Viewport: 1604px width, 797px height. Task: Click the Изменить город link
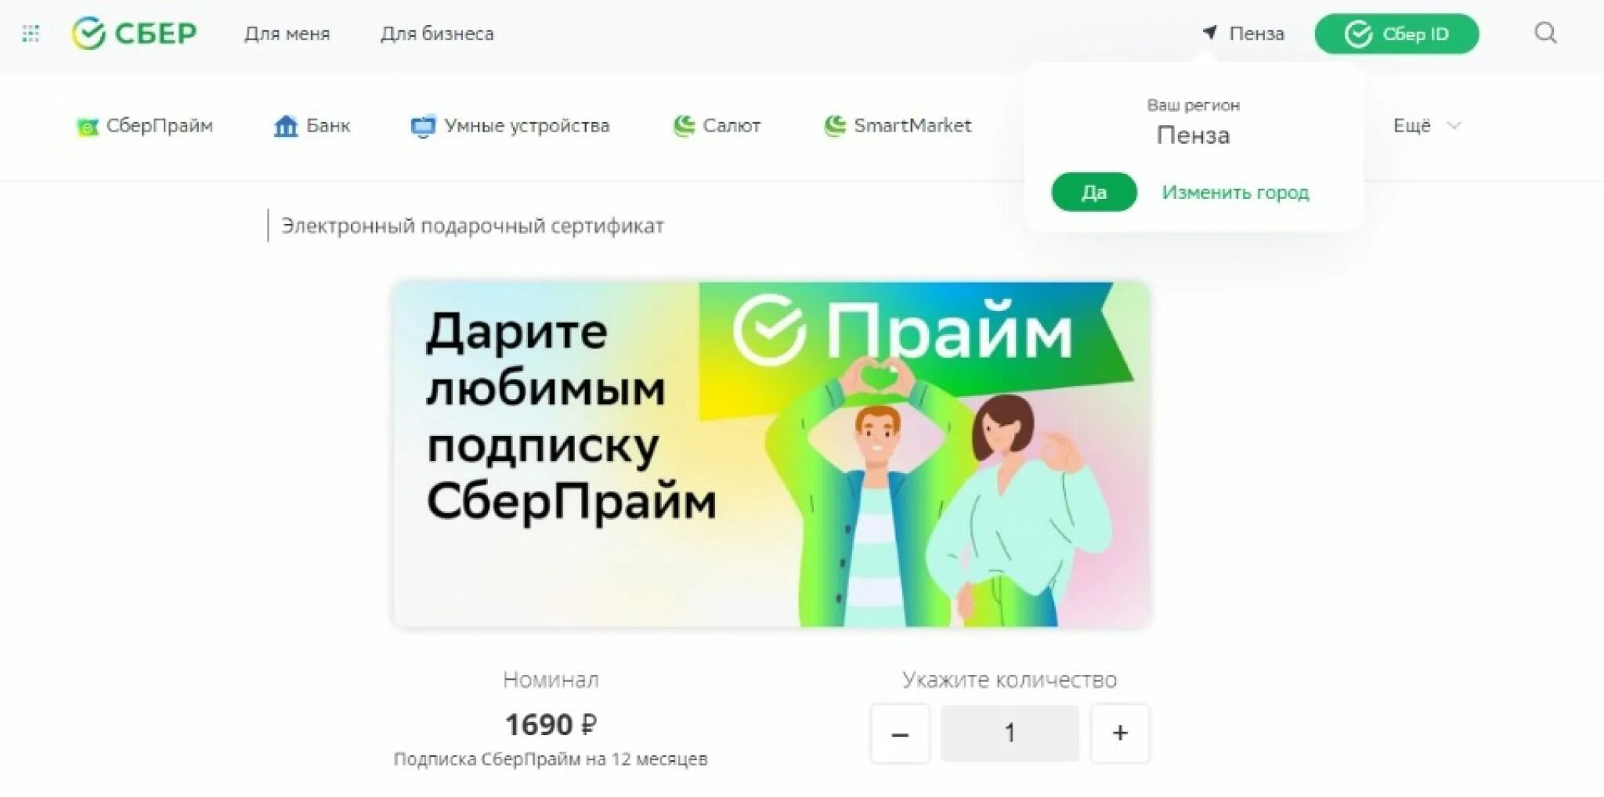click(x=1235, y=193)
